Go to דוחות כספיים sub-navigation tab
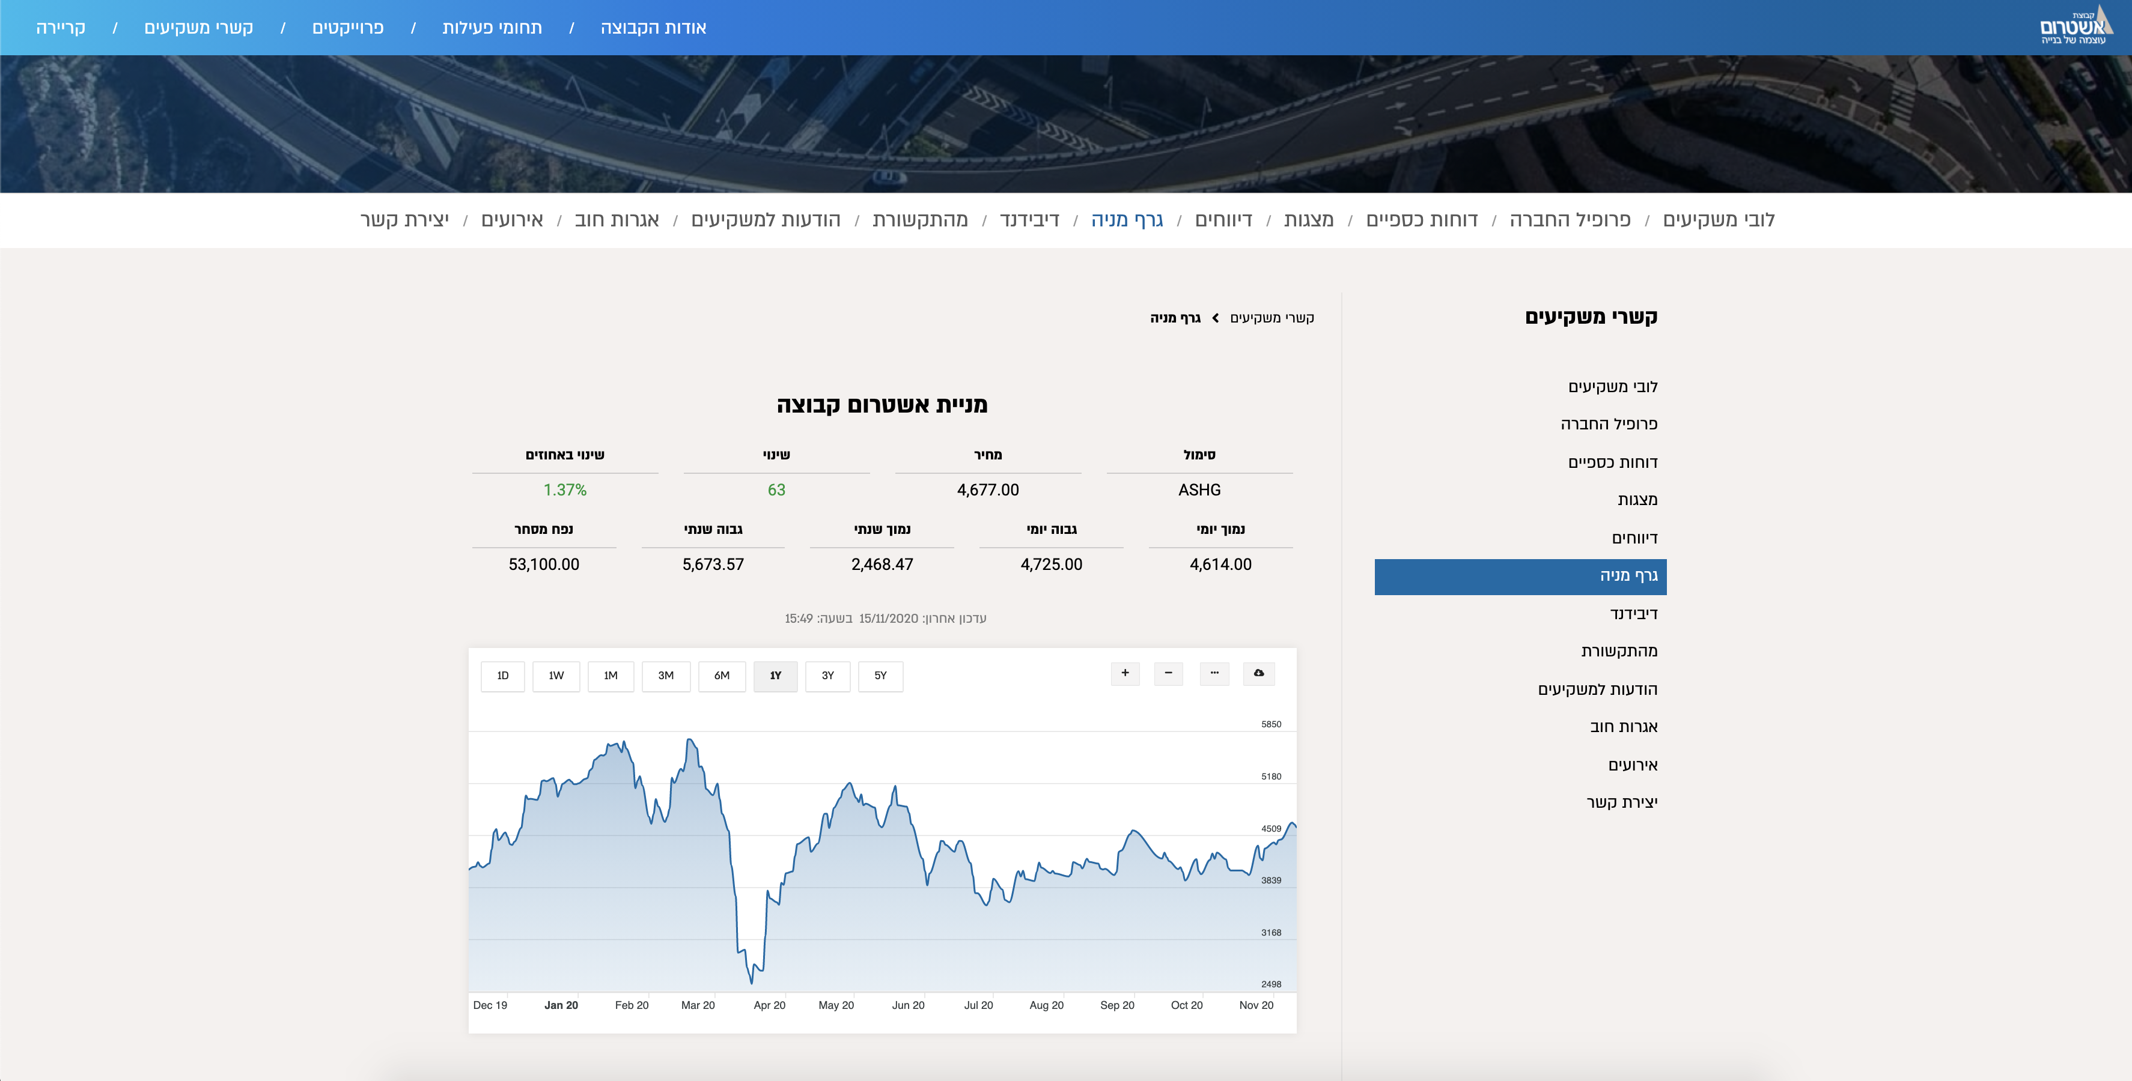Viewport: 2132px width, 1081px height. click(1422, 220)
